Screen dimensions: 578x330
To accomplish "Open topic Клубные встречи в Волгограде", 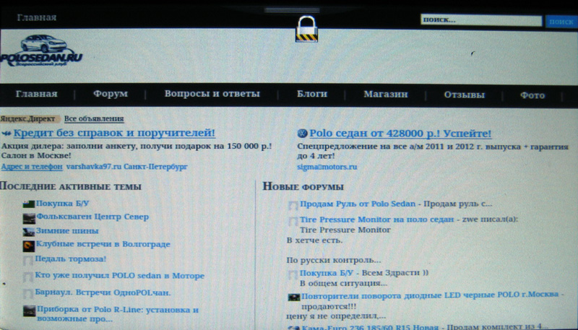I will click(103, 244).
